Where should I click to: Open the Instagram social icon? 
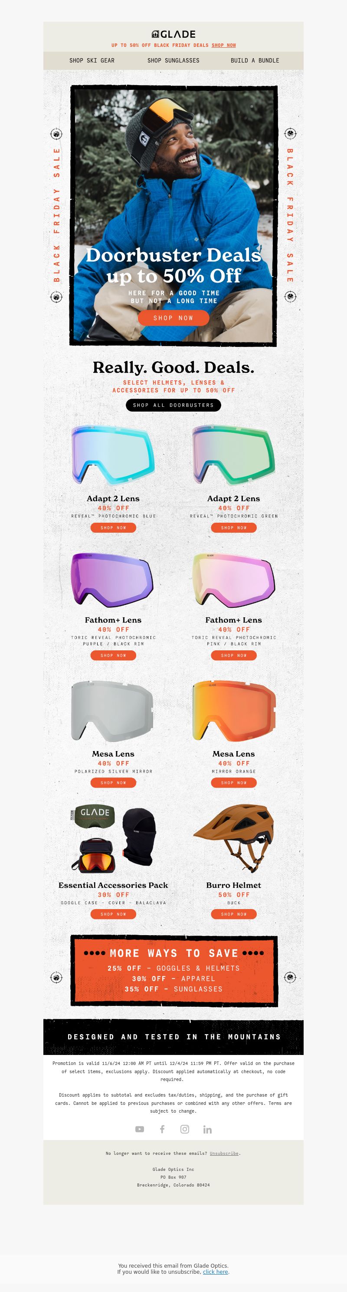(184, 1129)
